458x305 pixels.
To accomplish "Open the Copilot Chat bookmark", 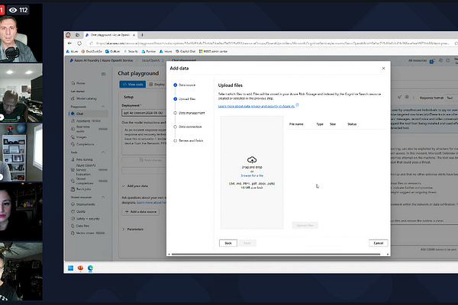I will pyautogui.click(x=185, y=51).
